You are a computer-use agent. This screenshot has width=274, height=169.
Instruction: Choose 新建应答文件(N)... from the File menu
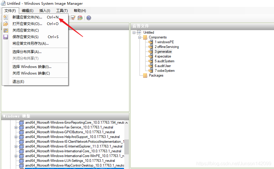35,17
